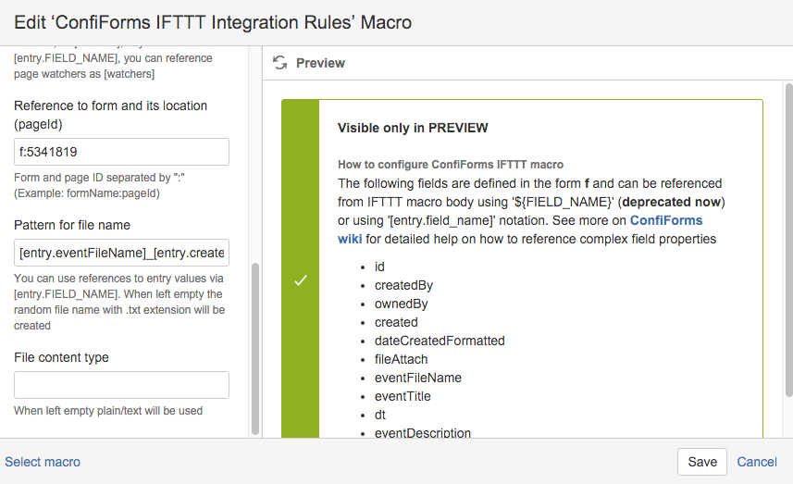
Task: Click the white checkmark on green bar
Action: pos(300,279)
